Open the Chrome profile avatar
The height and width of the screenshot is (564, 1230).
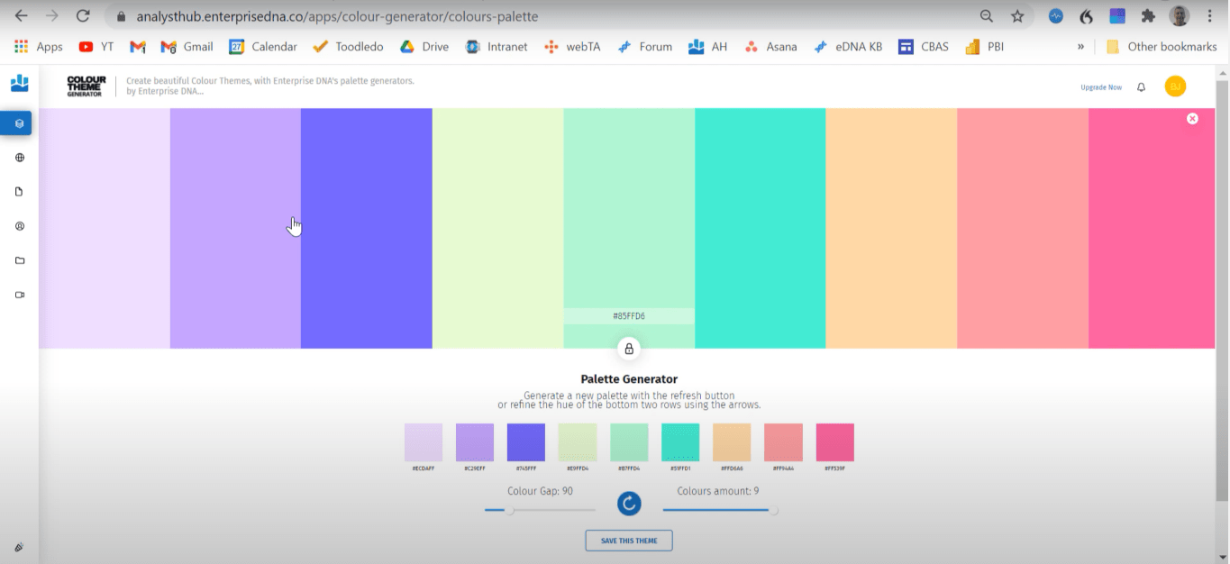tap(1179, 16)
